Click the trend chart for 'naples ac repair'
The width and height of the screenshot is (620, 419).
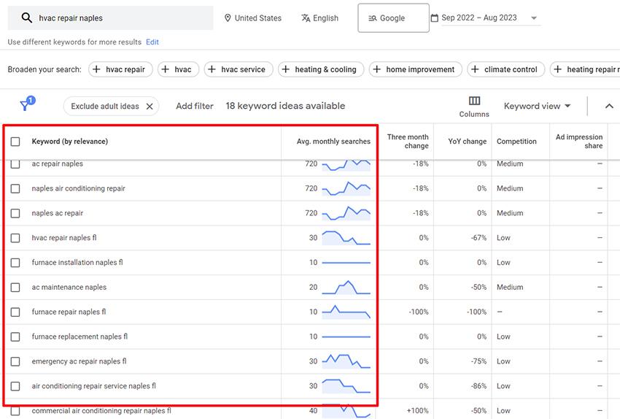(346, 213)
